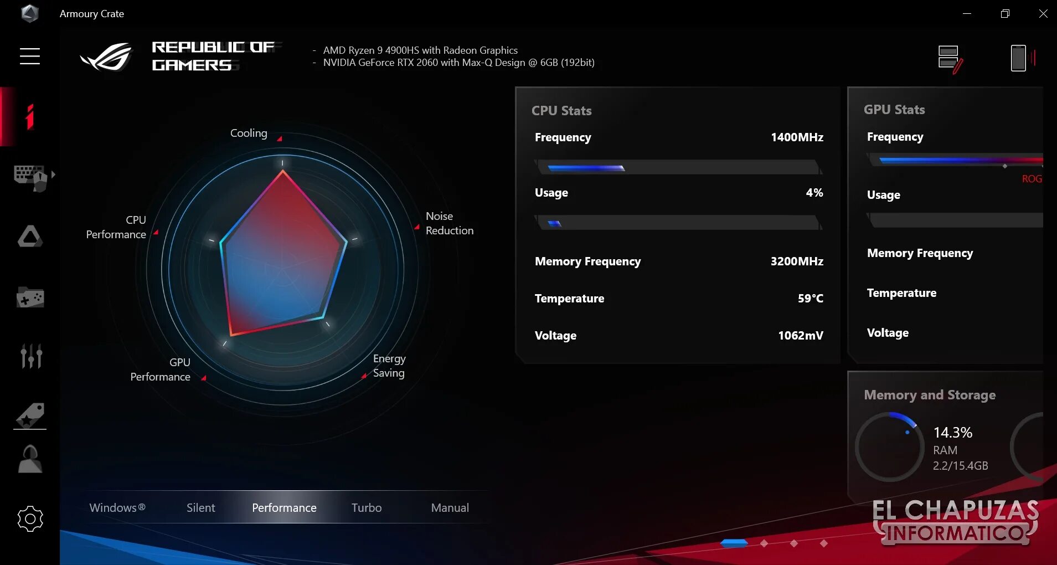
Task: Click the GPU Performance radar label
Action: [x=161, y=369]
